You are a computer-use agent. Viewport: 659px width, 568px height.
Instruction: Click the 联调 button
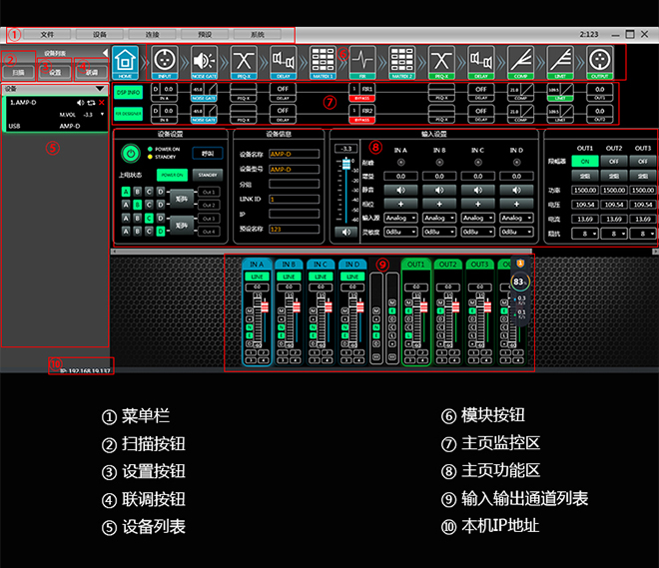click(x=91, y=73)
